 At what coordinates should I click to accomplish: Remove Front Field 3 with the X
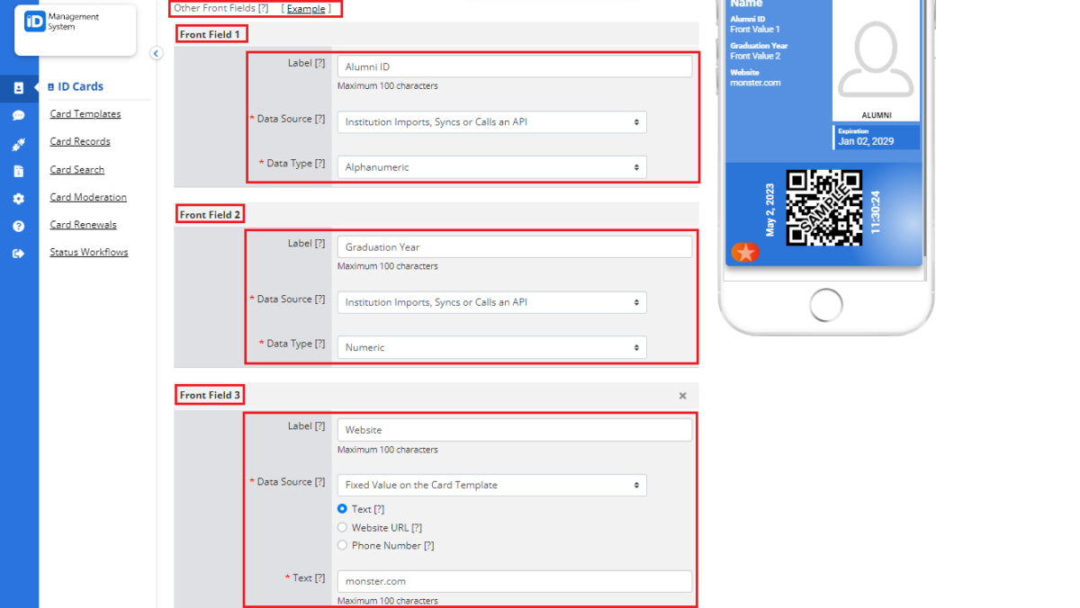point(682,396)
